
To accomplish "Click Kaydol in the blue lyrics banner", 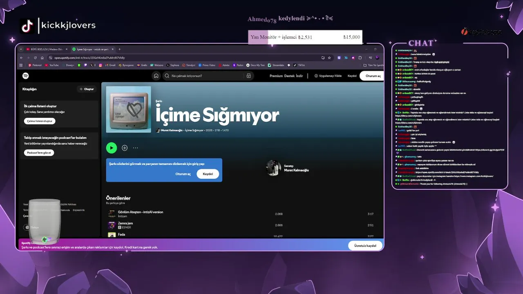I will pos(208,174).
